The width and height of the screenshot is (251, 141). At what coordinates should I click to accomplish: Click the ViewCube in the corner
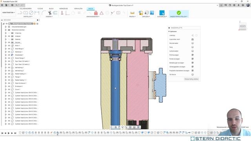pyautogui.click(x=243, y=26)
